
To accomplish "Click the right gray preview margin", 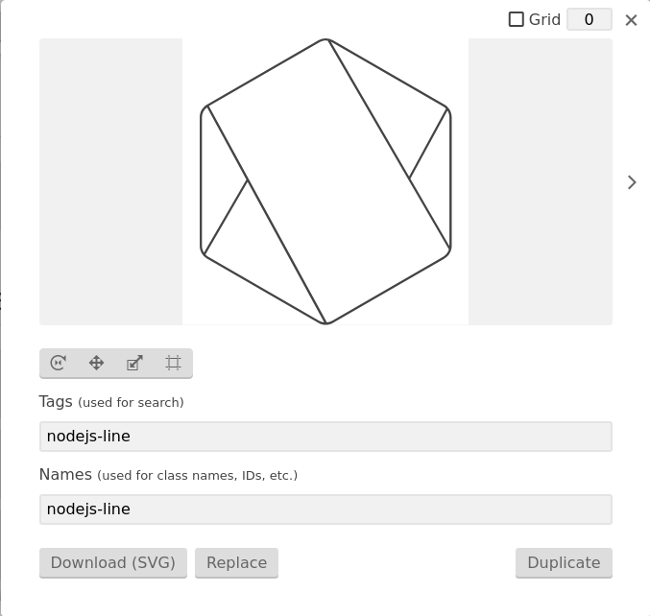I will (x=540, y=181).
